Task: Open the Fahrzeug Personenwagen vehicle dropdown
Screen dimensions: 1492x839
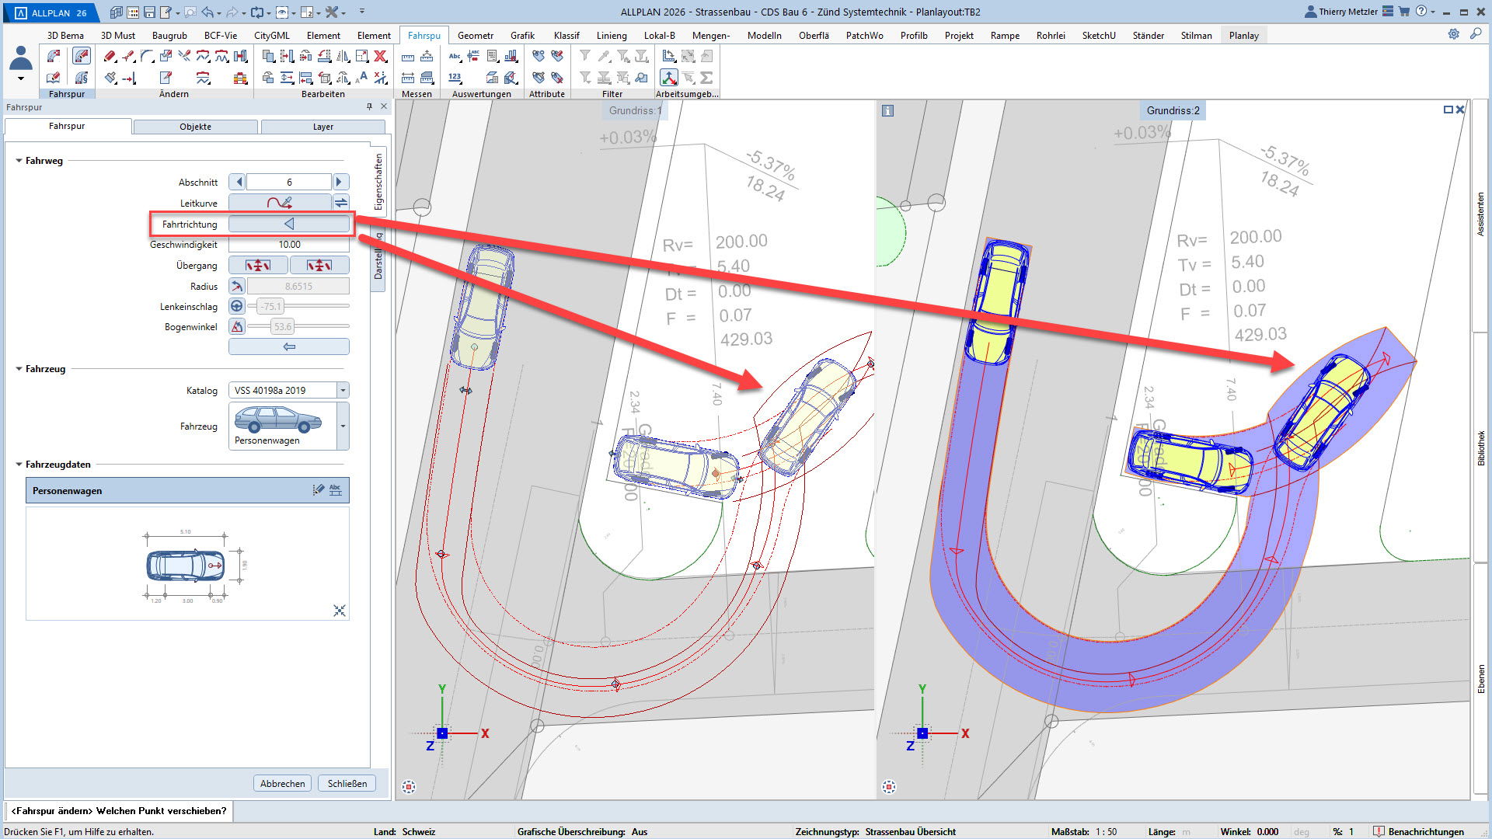Action: 343,426
